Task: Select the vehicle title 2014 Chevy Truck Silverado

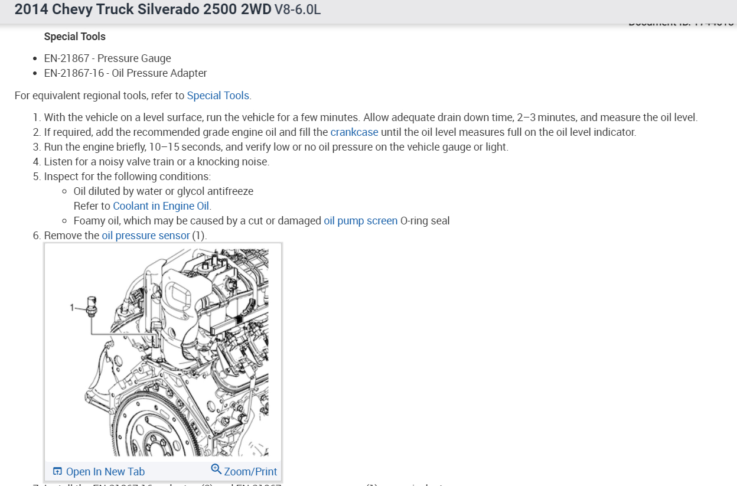Action: pyautogui.click(x=143, y=9)
